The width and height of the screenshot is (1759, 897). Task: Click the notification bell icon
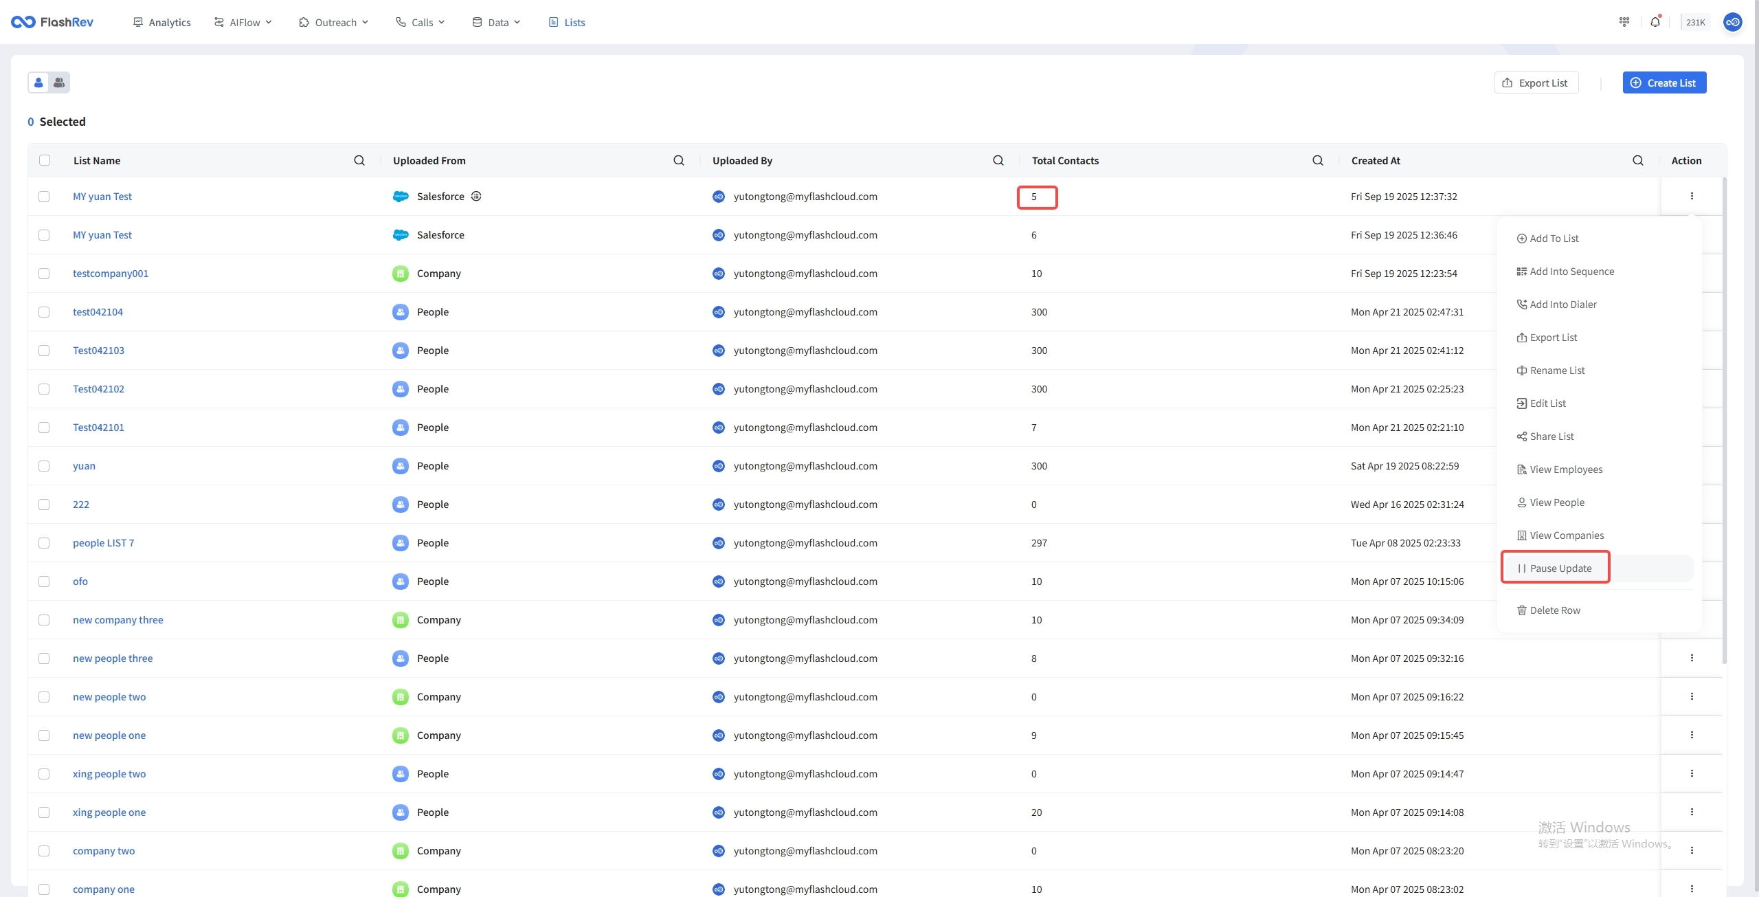point(1655,22)
